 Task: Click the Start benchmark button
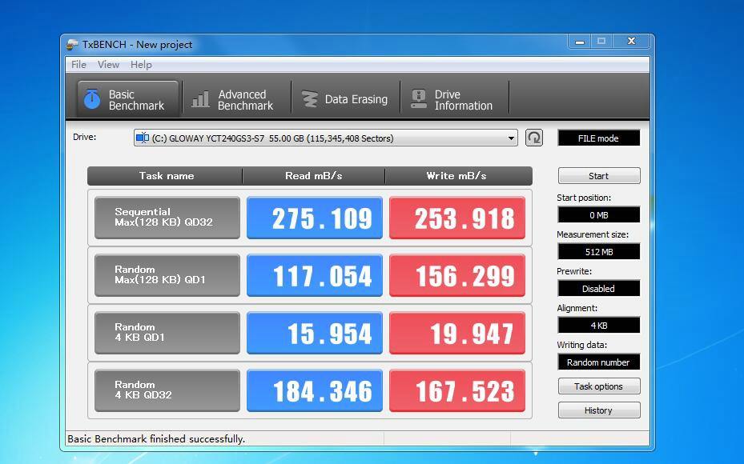click(599, 176)
